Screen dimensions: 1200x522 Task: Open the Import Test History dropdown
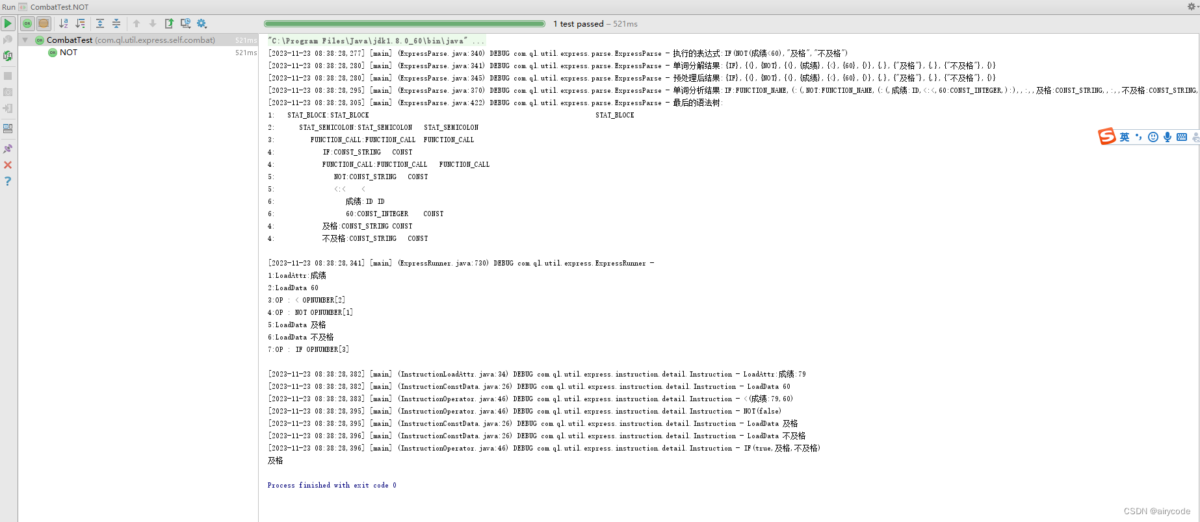pos(186,23)
